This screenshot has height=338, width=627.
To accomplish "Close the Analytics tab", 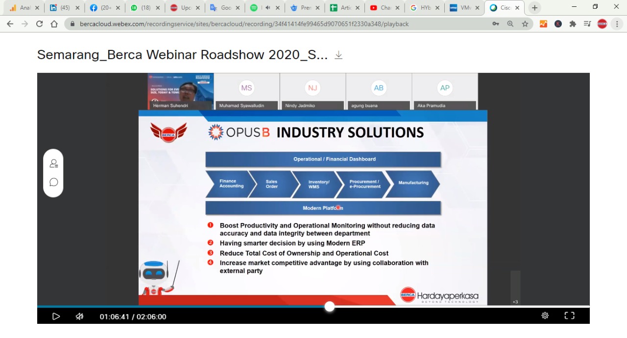I will coord(37,8).
